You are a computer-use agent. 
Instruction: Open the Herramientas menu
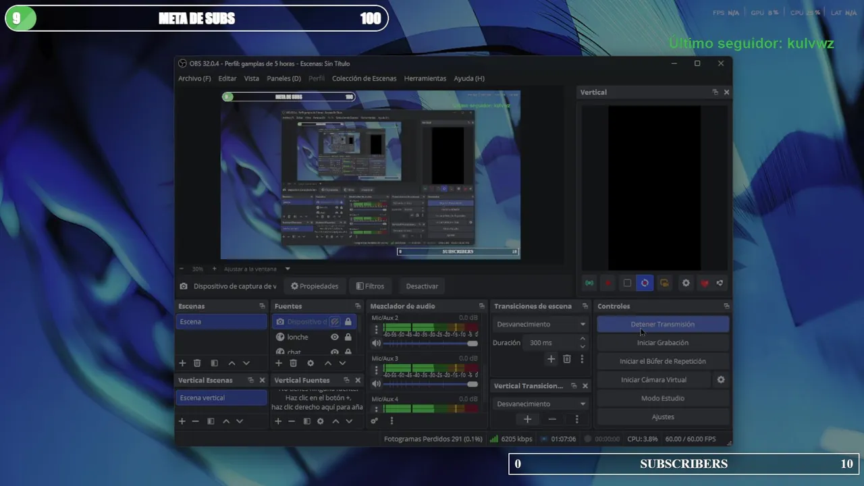(x=425, y=78)
